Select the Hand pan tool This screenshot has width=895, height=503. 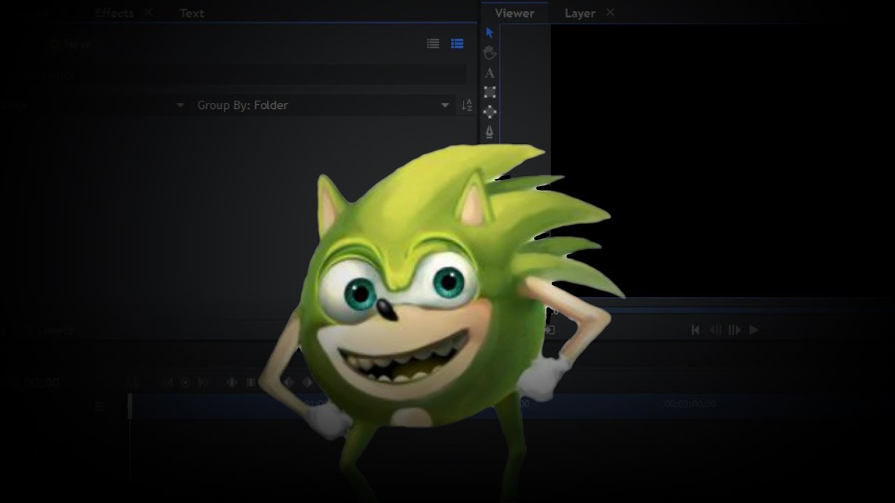[489, 52]
